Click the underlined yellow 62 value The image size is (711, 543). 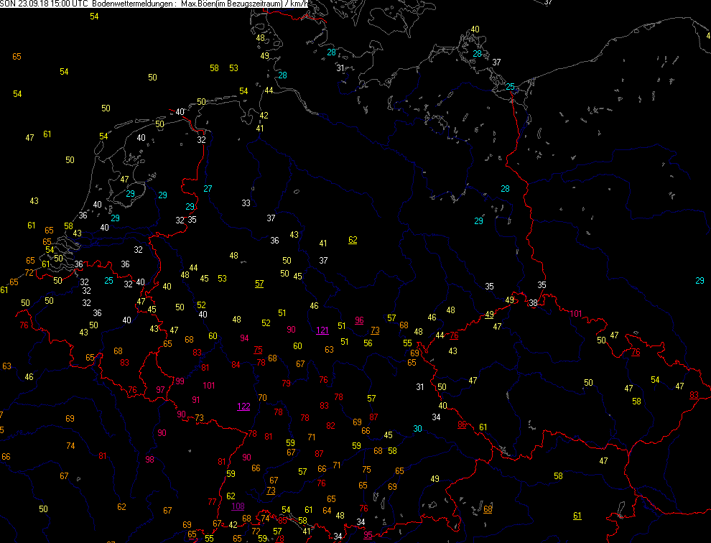tap(353, 240)
